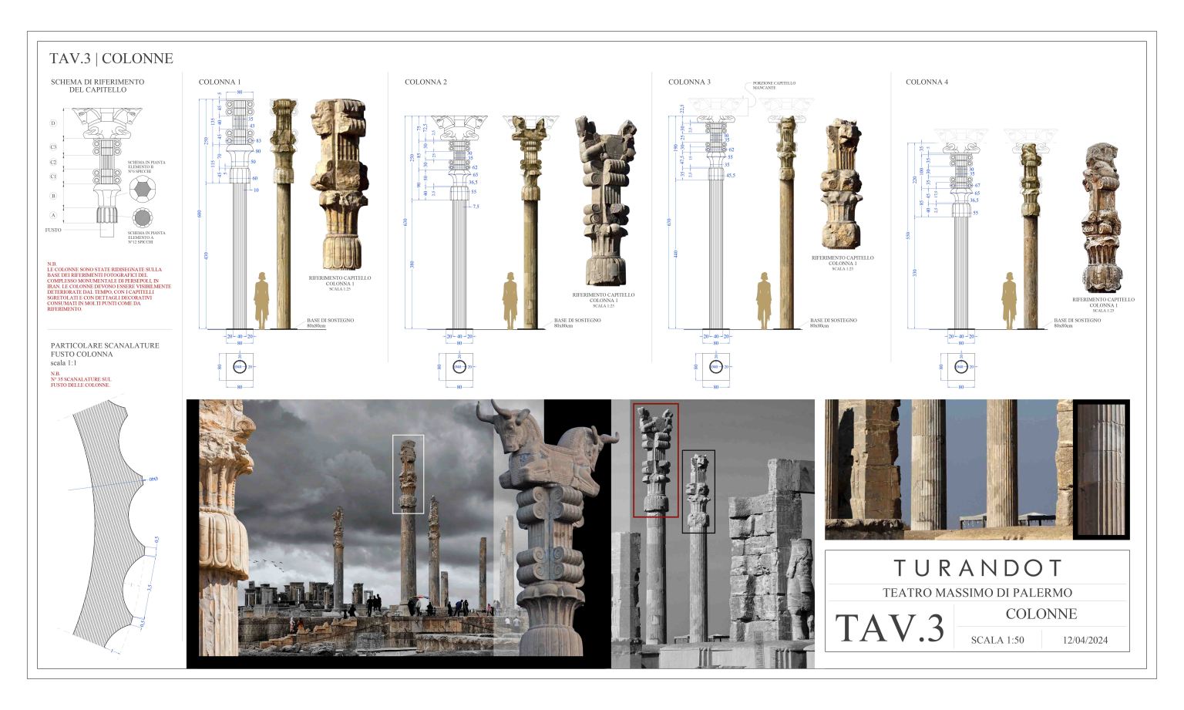Click the SCALA 1:50 field

(x=997, y=640)
